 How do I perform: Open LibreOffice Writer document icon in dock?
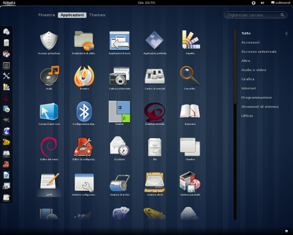(6, 175)
